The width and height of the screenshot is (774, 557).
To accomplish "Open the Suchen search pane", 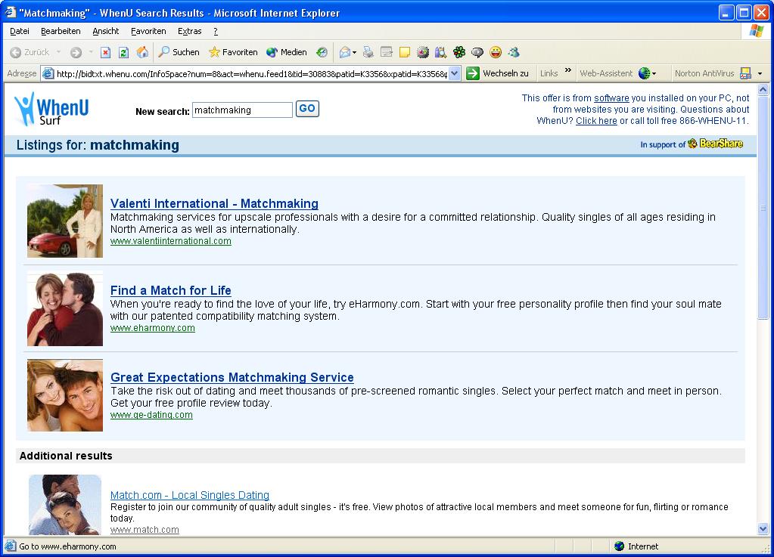I will tap(179, 52).
